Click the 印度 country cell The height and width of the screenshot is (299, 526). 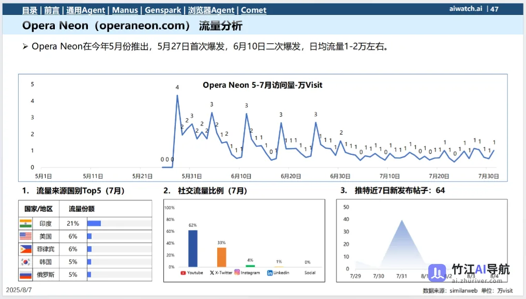(46, 223)
